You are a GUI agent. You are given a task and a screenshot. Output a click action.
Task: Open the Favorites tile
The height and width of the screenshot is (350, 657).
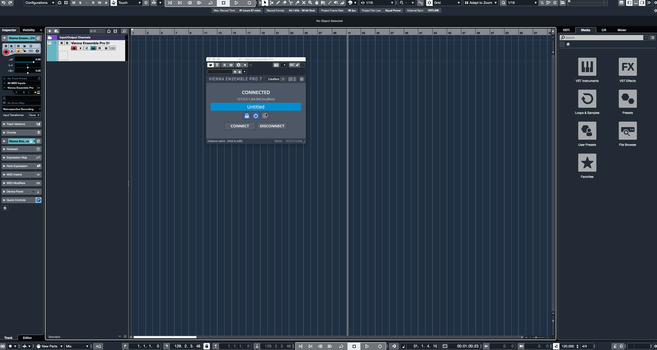[587, 163]
